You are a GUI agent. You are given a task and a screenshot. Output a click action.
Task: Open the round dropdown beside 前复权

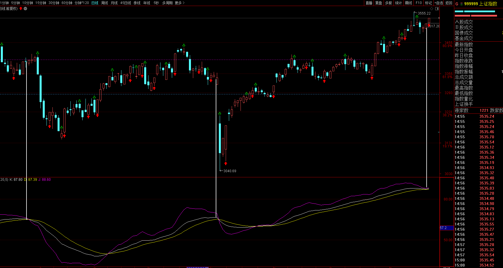[25, 9]
